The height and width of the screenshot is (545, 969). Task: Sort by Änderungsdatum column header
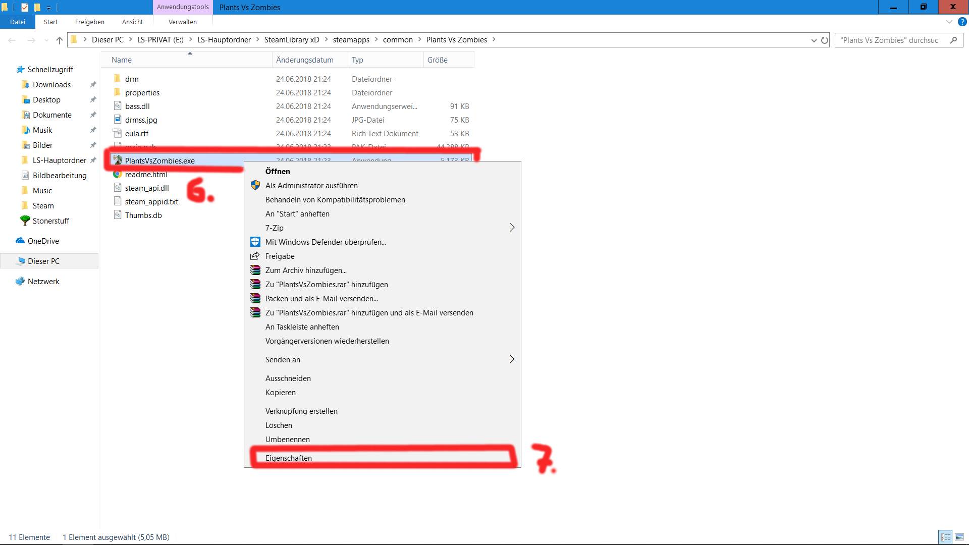[305, 60]
